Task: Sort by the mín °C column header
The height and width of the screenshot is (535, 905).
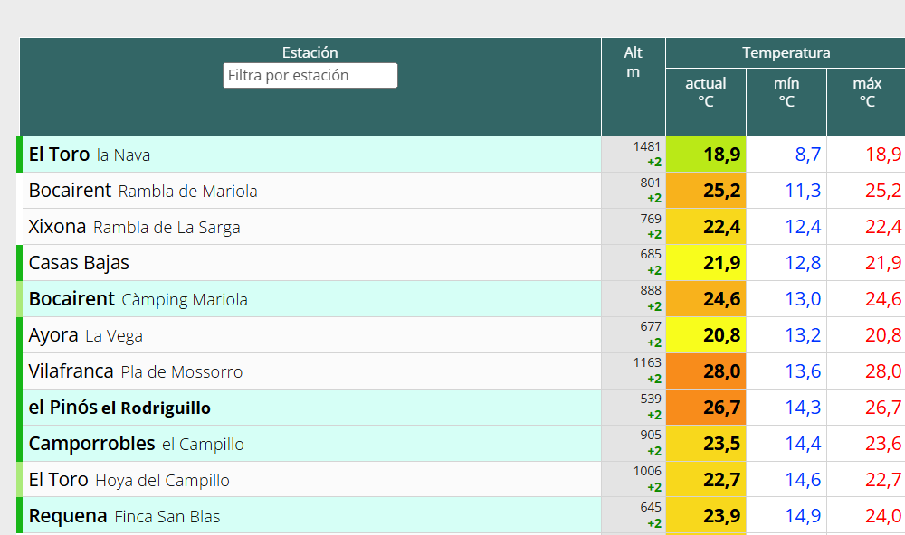Action: pyautogui.click(x=786, y=92)
